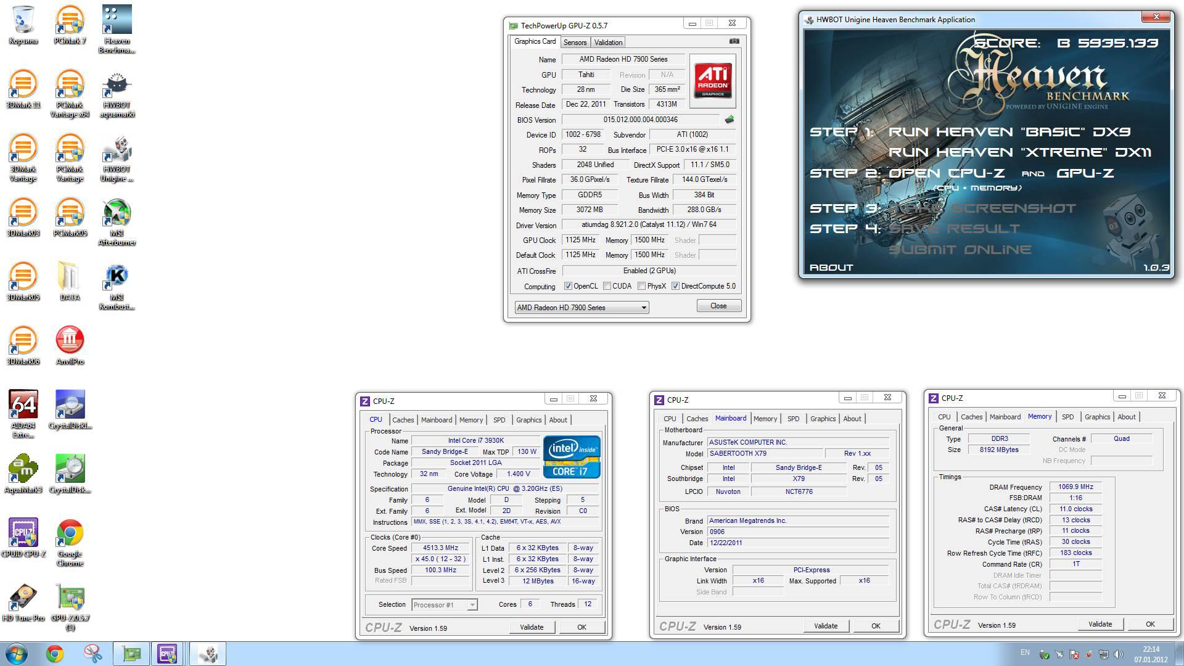Switch to Validation tab in GPU-Z

[608, 43]
